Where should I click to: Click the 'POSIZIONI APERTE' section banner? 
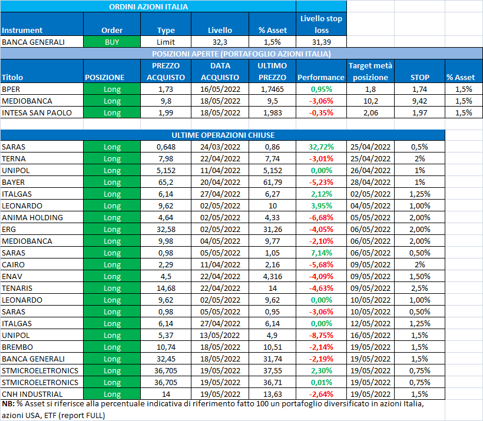coord(241,54)
